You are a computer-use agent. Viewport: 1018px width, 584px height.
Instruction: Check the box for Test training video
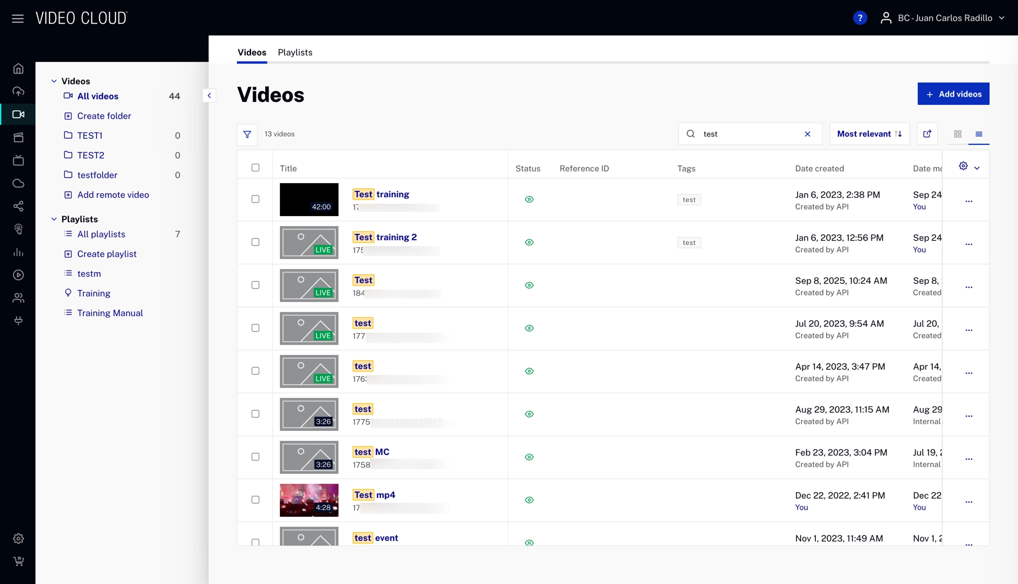[255, 200]
